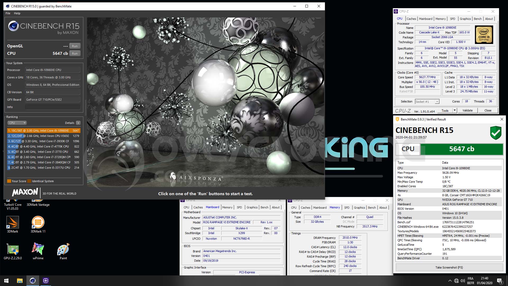Viewport: 508px width, 286px height.
Task: Select the Cinebench taskbar icon
Action: click(33, 281)
